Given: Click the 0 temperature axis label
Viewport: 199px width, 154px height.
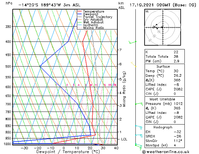Looking at the screenshot, I should click(64, 148).
